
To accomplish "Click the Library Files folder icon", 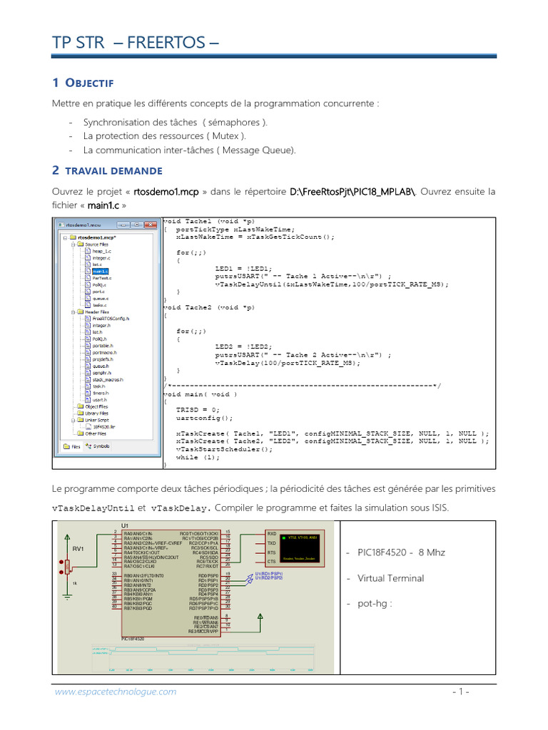I will pyautogui.click(x=80, y=413).
